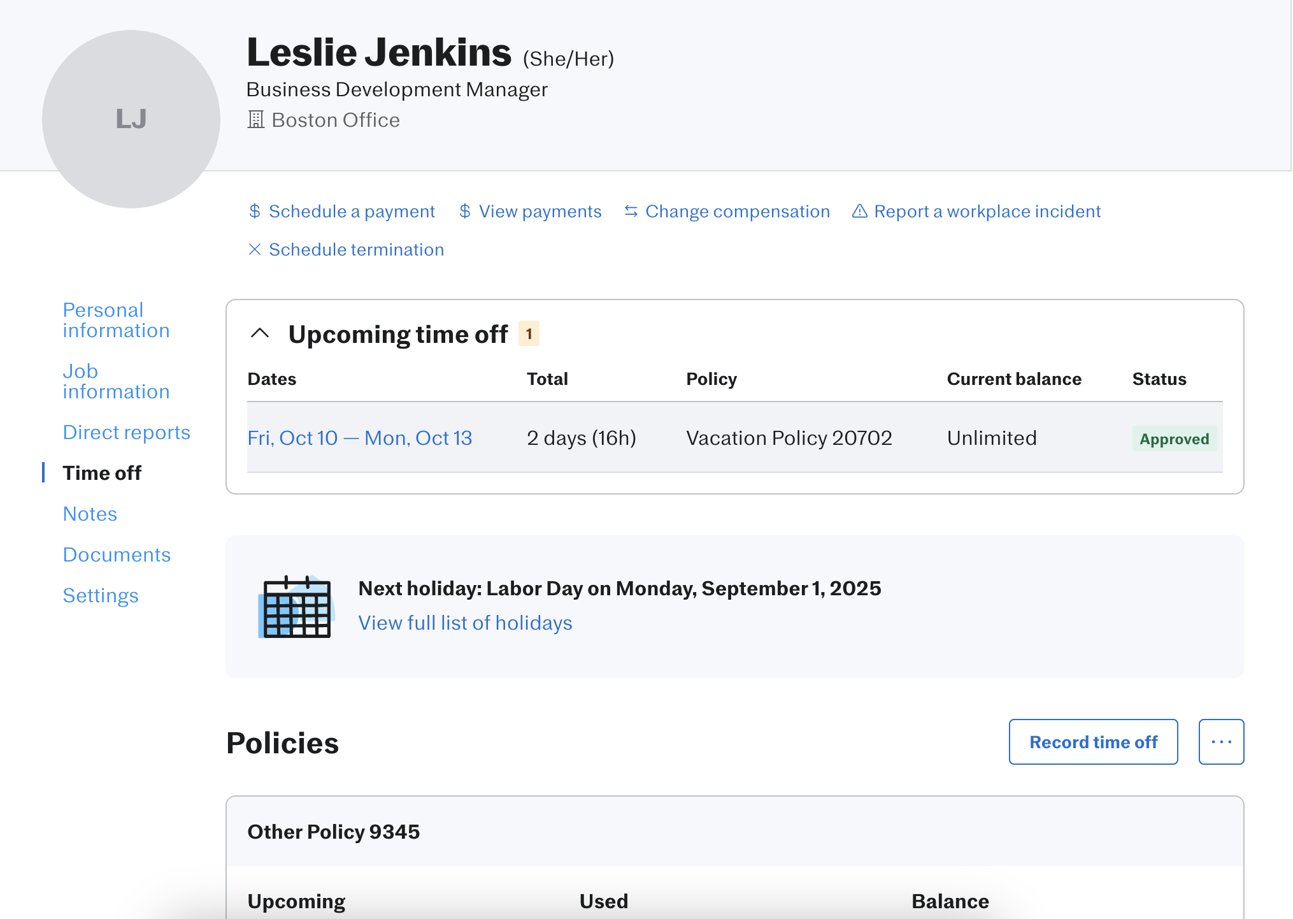
Task: Open the Fri, Oct 10 — Mon, Oct 13 request
Action: pos(359,438)
